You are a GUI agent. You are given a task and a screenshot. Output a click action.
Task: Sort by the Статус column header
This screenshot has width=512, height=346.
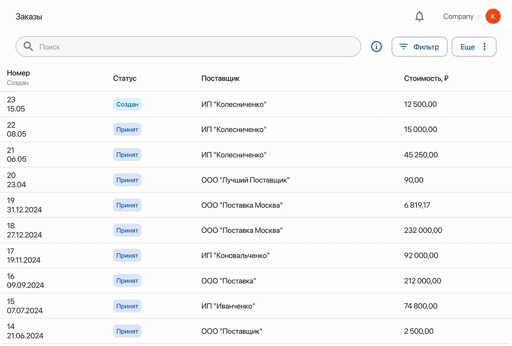click(x=125, y=78)
